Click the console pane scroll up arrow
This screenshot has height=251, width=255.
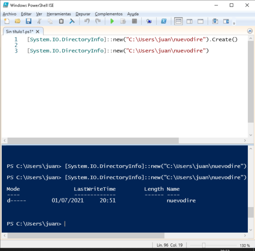[250, 149]
